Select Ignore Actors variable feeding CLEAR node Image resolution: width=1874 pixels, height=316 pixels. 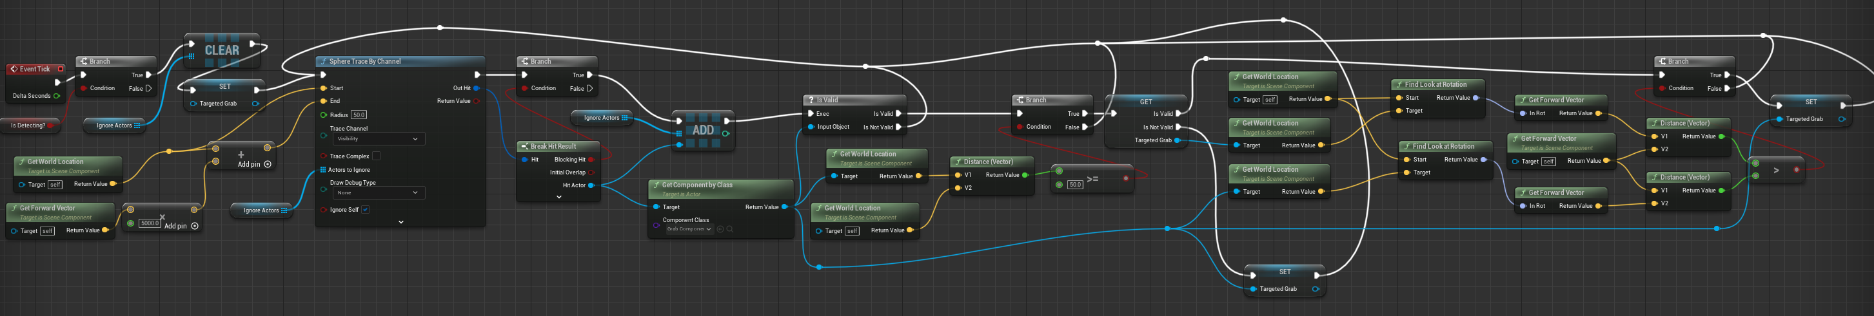click(x=115, y=125)
